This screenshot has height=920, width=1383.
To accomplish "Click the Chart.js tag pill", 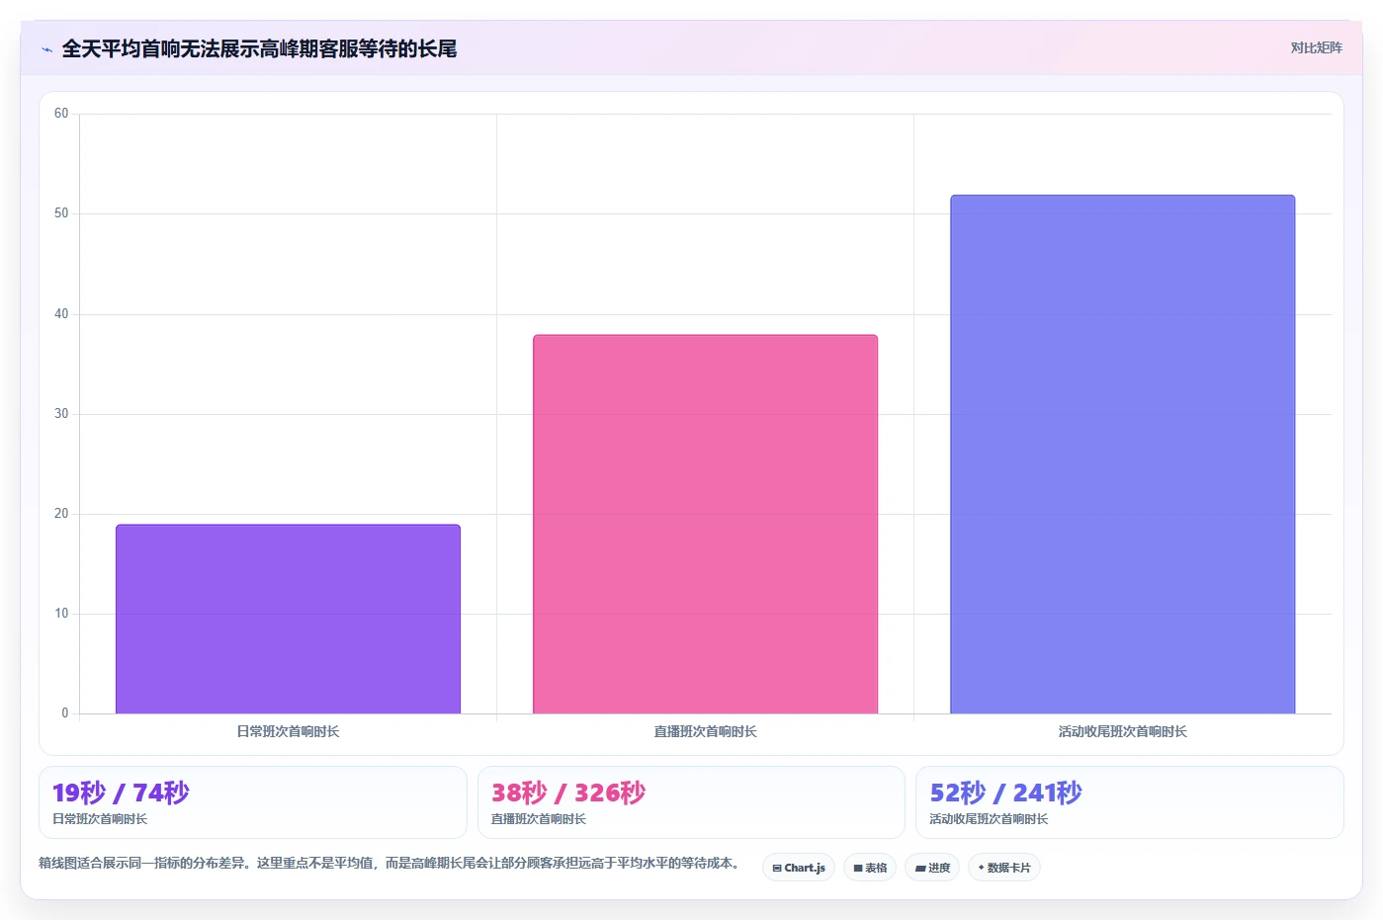I will [799, 868].
